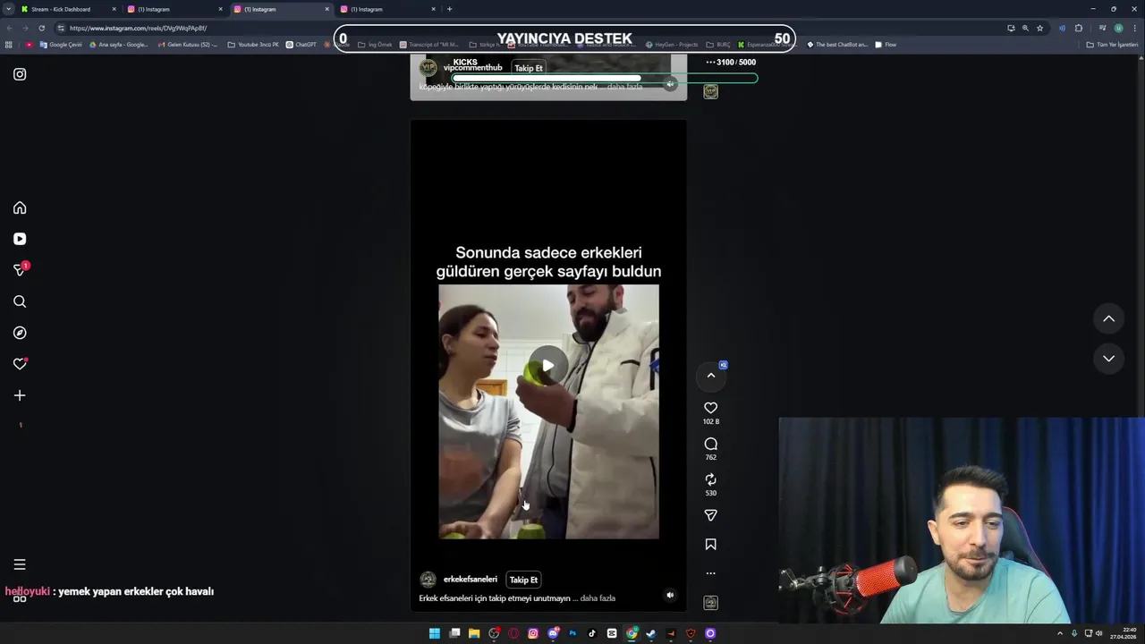Image resolution: width=1145 pixels, height=644 pixels.
Task: Open the Explore compass icon
Action: (20, 333)
